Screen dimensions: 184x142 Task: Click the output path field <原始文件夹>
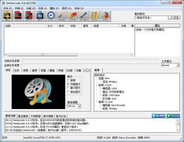(x=151, y=18)
